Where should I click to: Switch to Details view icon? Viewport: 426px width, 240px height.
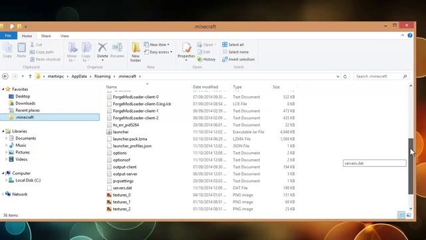pyautogui.click(x=401, y=215)
